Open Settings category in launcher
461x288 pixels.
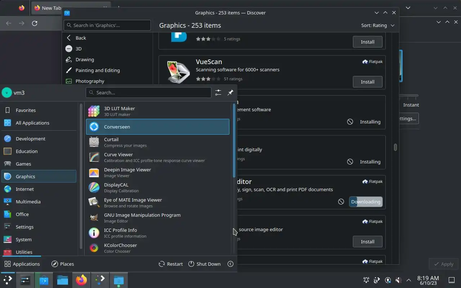(x=39, y=227)
